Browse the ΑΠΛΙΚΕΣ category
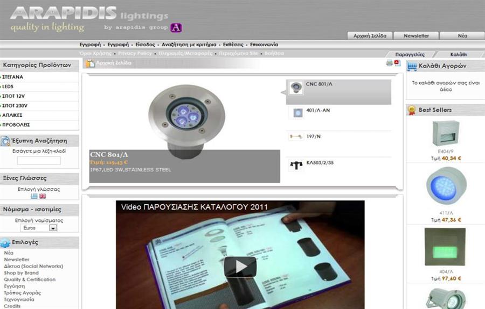This screenshot has height=309, width=485. (x=12, y=116)
